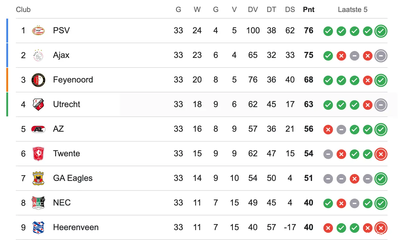Viewport: 398px width, 240px height.
Task: Open Utrecht's single loss in last five
Action: pos(368,105)
